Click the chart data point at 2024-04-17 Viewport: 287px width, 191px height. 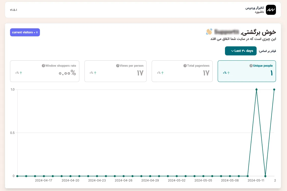tap(44, 176)
